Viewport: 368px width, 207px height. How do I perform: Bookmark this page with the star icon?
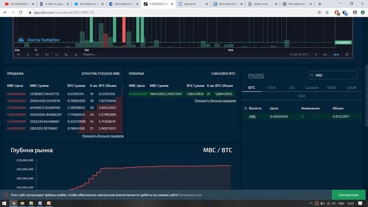[x=327, y=13]
